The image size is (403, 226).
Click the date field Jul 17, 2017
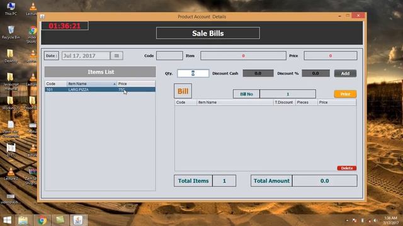coord(86,56)
